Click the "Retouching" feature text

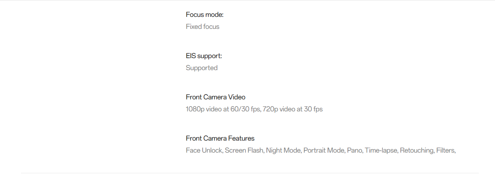pos(417,150)
